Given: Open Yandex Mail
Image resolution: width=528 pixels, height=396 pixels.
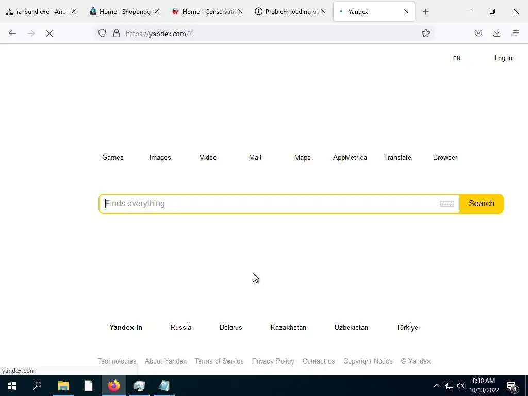Looking at the screenshot, I should pos(255,157).
